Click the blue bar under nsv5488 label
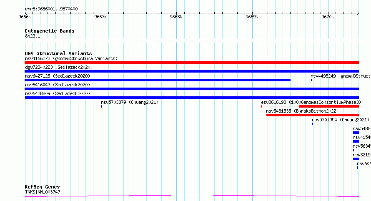This screenshot has height=201, width=371. tap(356, 133)
